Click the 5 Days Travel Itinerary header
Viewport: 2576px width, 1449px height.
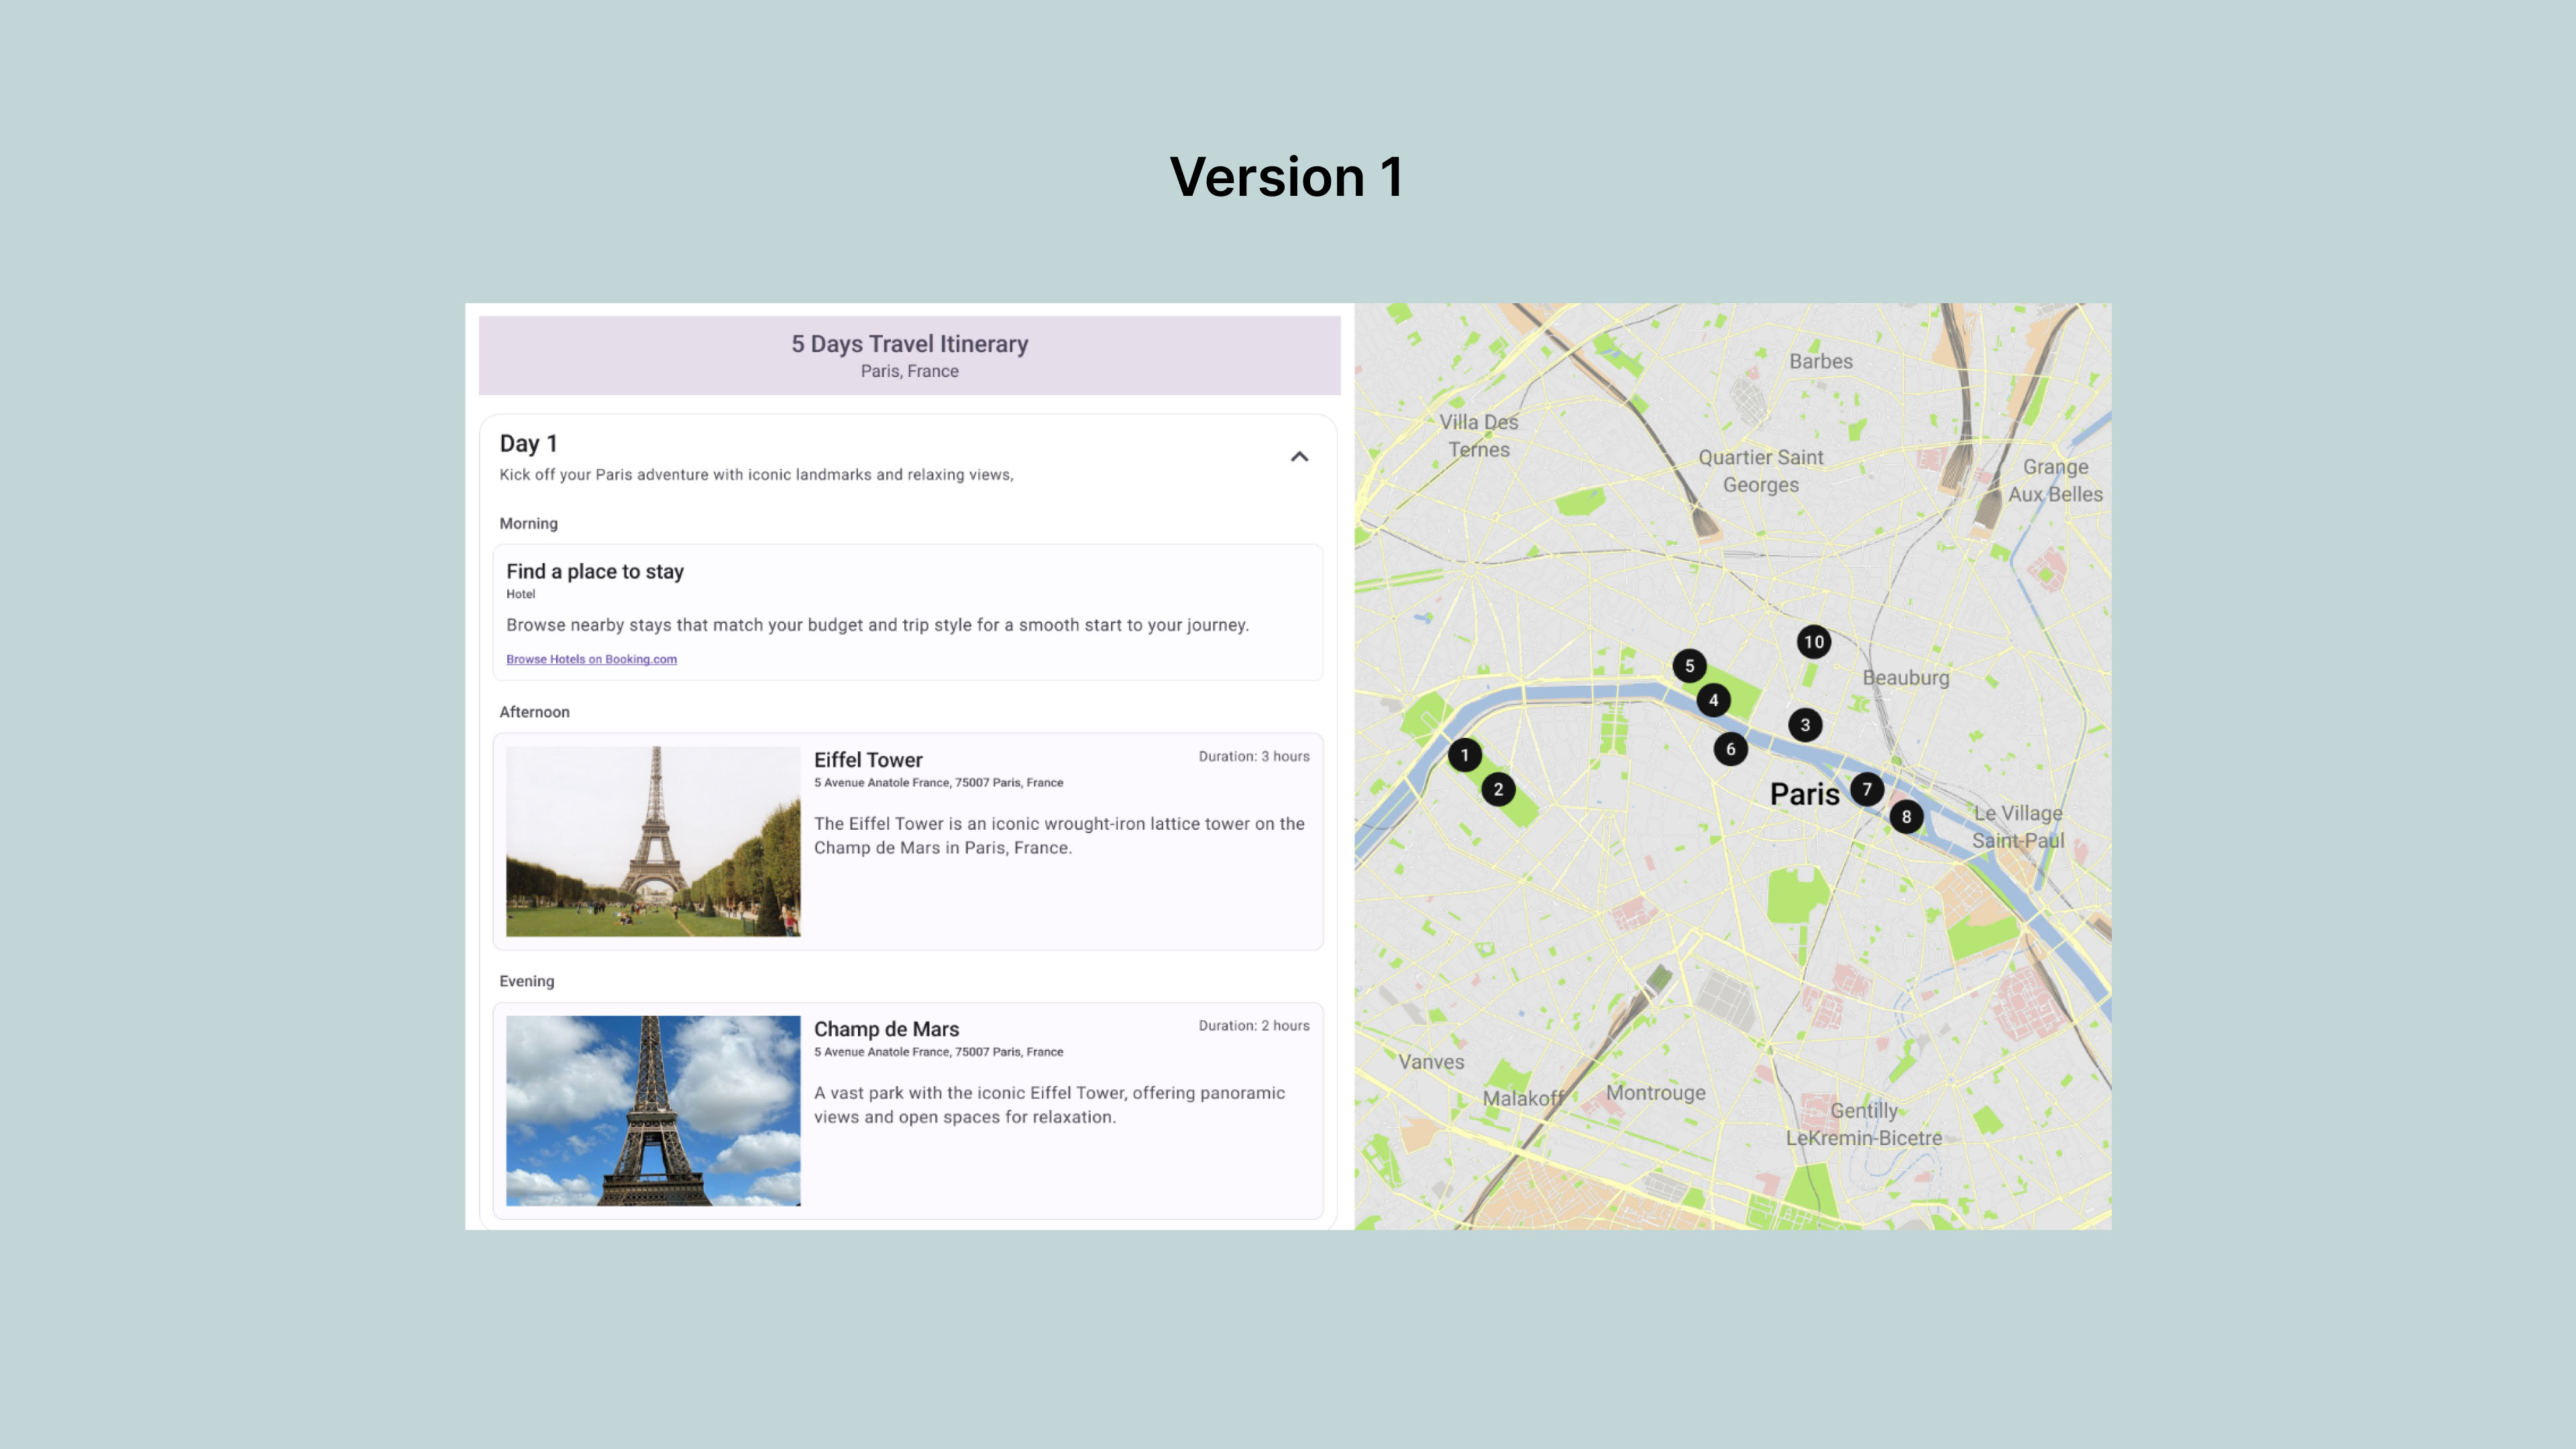click(x=909, y=345)
